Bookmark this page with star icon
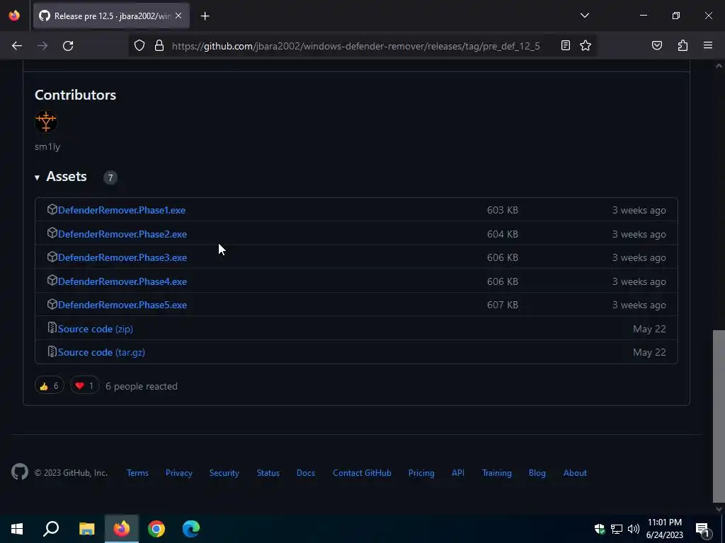The width and height of the screenshot is (725, 543). click(x=586, y=45)
